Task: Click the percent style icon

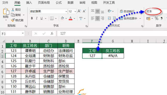Action: [157, 19]
